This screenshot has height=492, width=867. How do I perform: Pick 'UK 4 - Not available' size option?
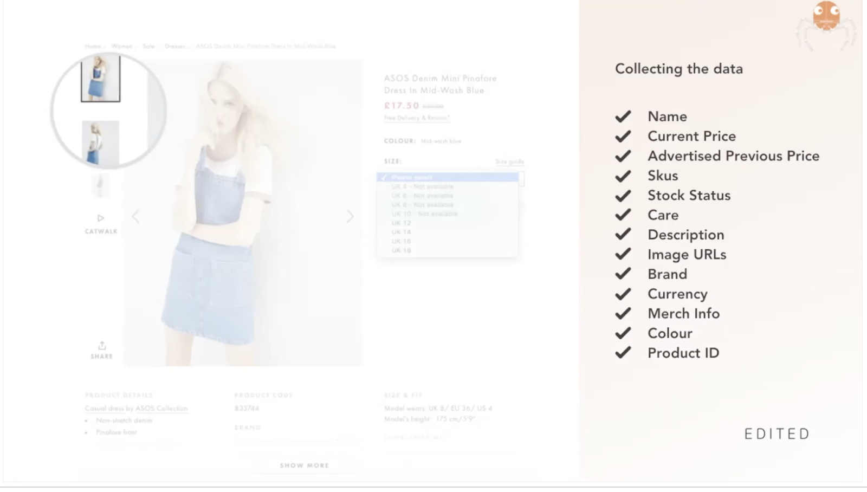pos(423,186)
